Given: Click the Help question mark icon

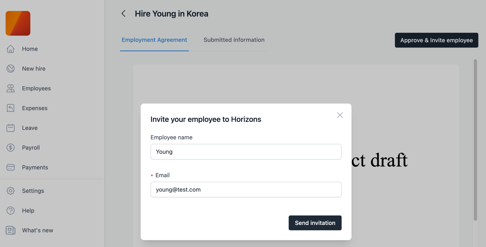Looking at the screenshot, I should 11,210.
